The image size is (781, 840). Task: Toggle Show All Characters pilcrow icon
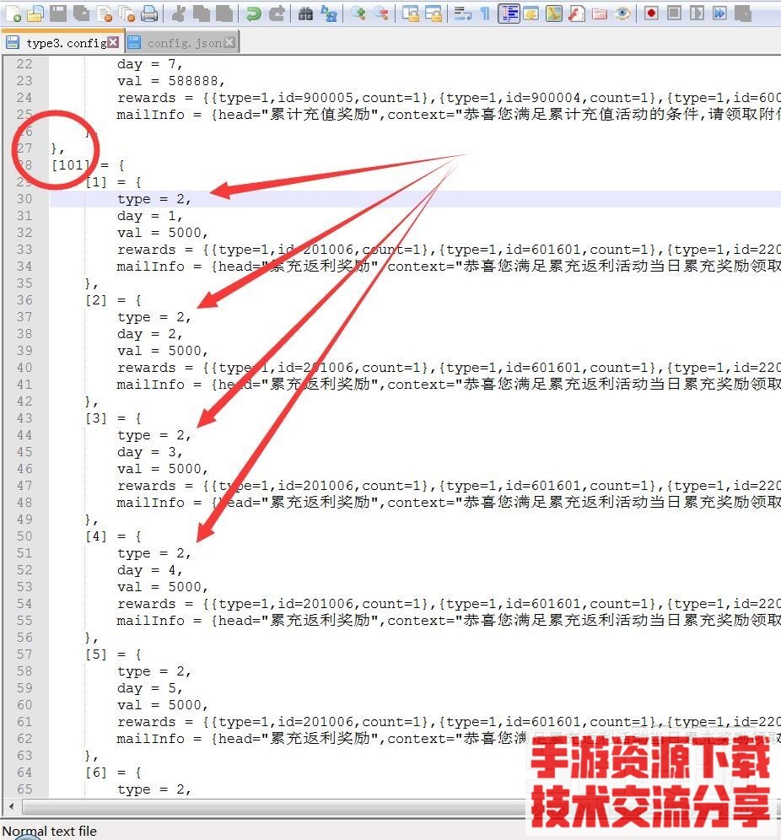[485, 13]
